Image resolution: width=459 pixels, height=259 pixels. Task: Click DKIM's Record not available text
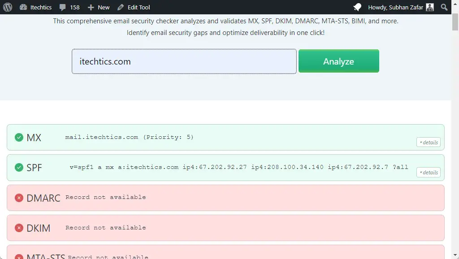tap(106, 227)
